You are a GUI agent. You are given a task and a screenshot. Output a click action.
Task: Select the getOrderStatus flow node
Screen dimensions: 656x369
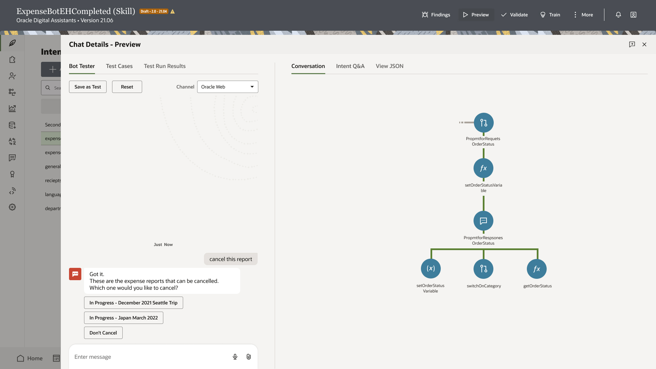(536, 269)
